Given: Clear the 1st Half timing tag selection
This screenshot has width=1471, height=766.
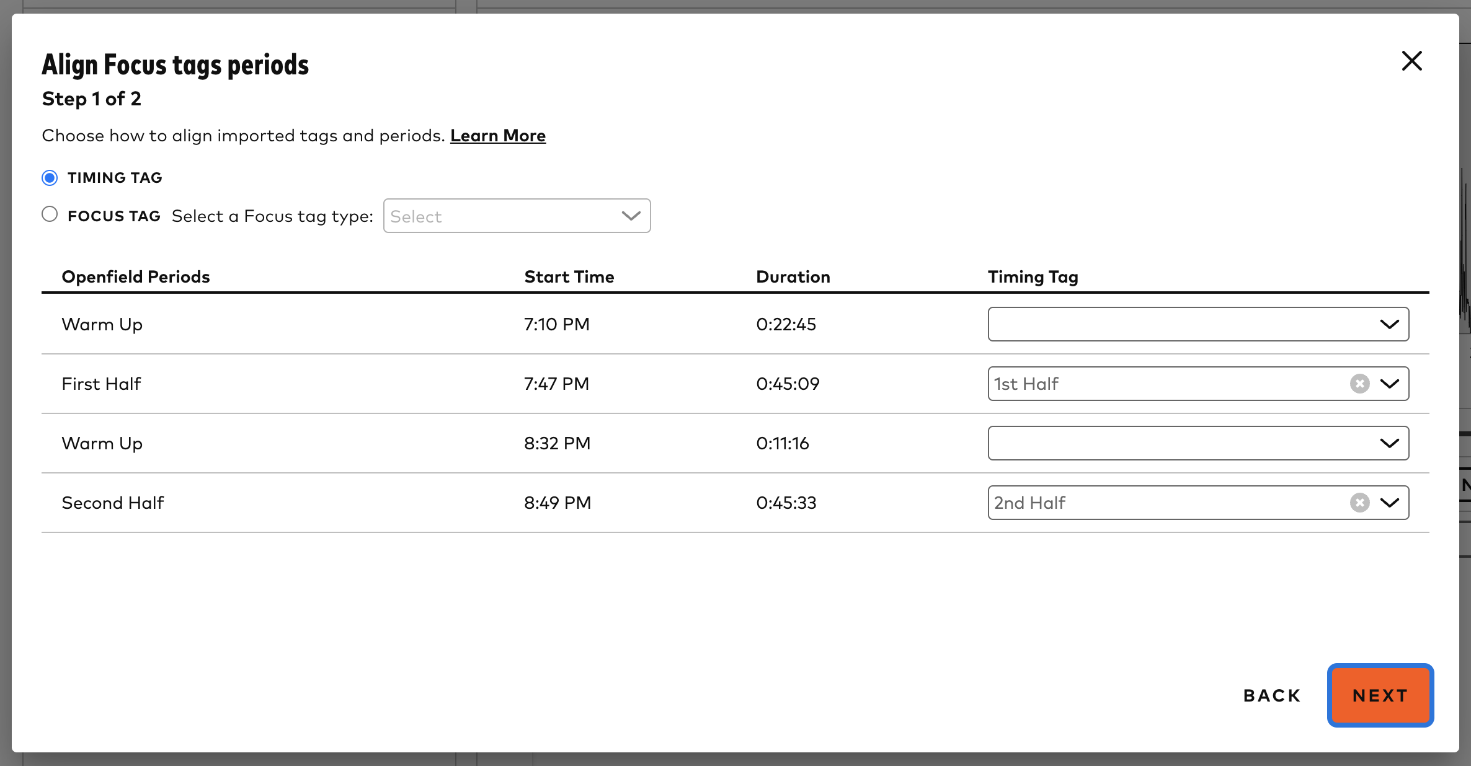Looking at the screenshot, I should [1359, 384].
